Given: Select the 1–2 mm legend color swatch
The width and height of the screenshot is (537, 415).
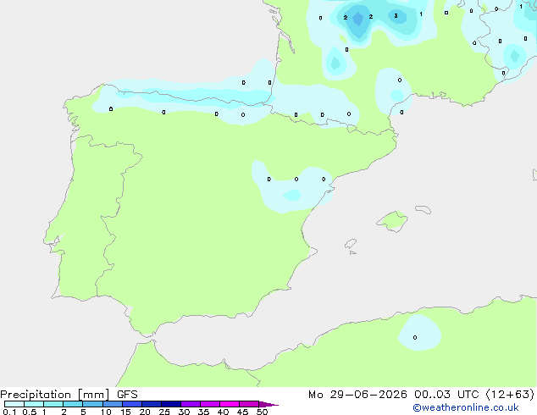Looking at the screenshot, I should (53, 404).
